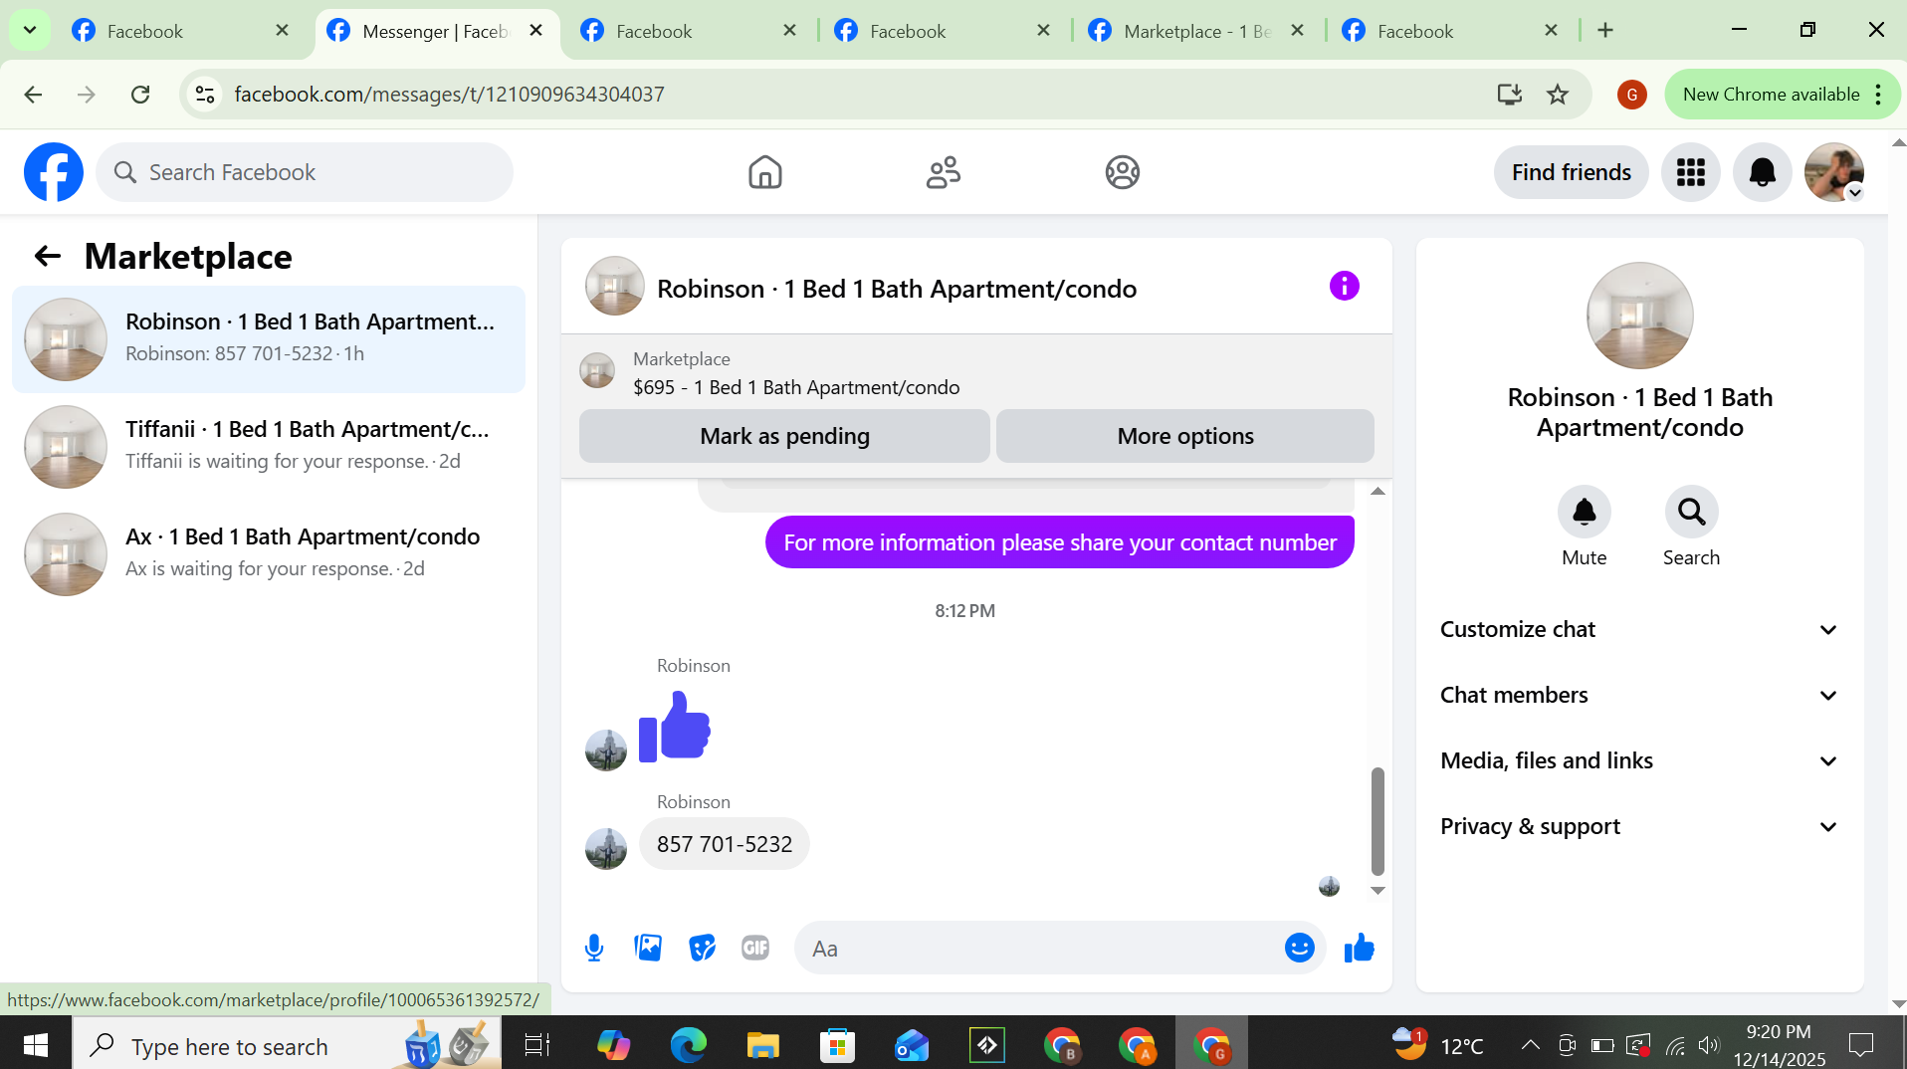The image size is (1907, 1069).
Task: Go back in browser history
Action: pyautogui.click(x=33, y=95)
